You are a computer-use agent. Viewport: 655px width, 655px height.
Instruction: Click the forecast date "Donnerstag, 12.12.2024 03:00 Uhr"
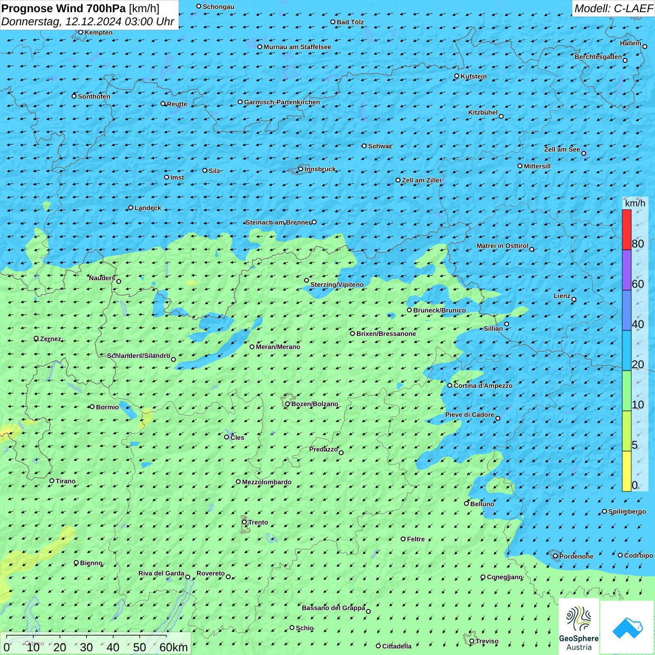point(87,22)
